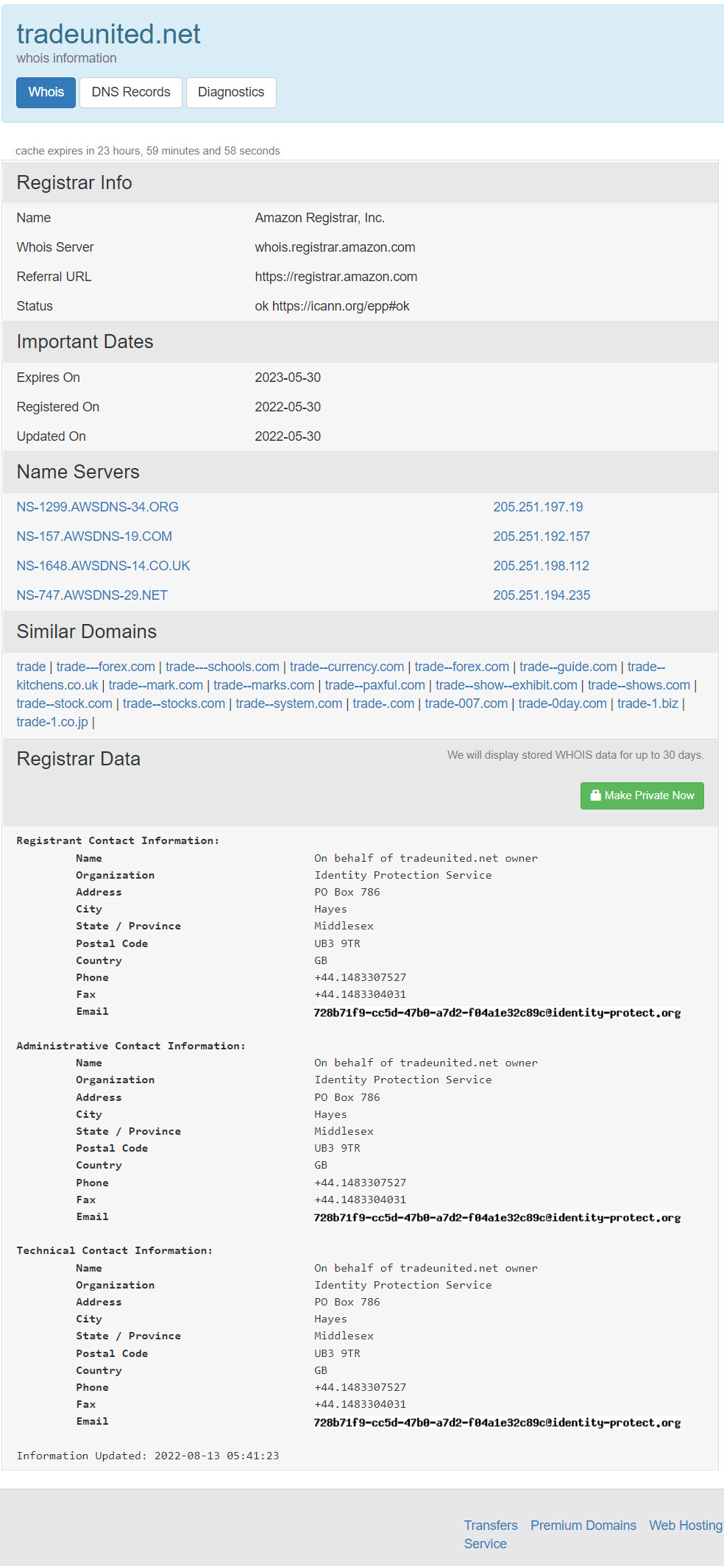Image resolution: width=724 pixels, height=1566 pixels.
Task: Select the Technical contact email address
Action: pyautogui.click(x=497, y=1422)
